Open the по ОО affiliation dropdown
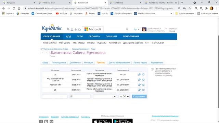This screenshot has height=123, width=219. click(x=124, y=96)
